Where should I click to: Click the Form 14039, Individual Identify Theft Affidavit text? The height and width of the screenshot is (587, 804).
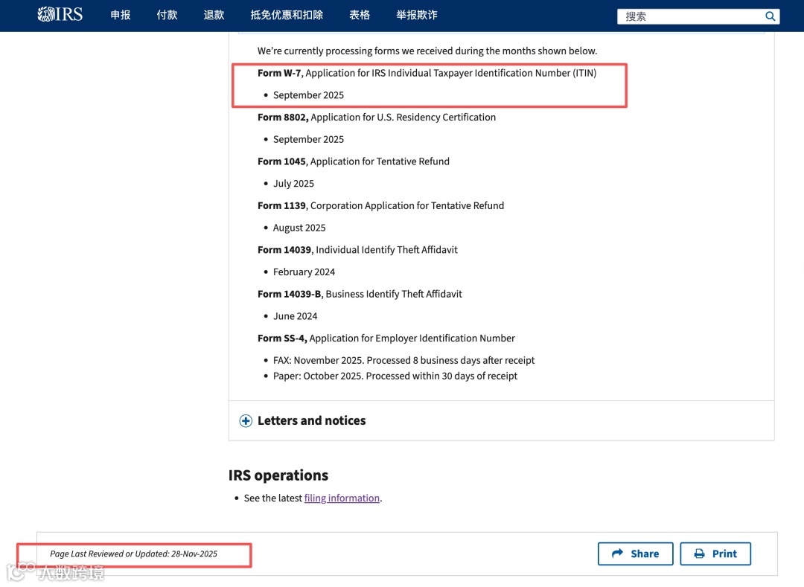pos(358,249)
